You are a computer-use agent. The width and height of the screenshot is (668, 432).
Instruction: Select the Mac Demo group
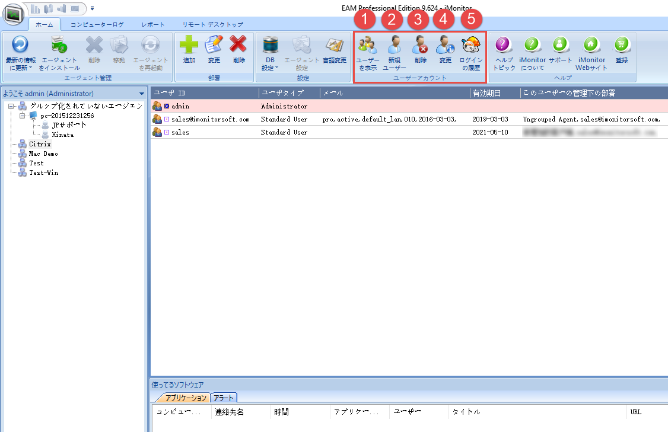pyautogui.click(x=43, y=153)
